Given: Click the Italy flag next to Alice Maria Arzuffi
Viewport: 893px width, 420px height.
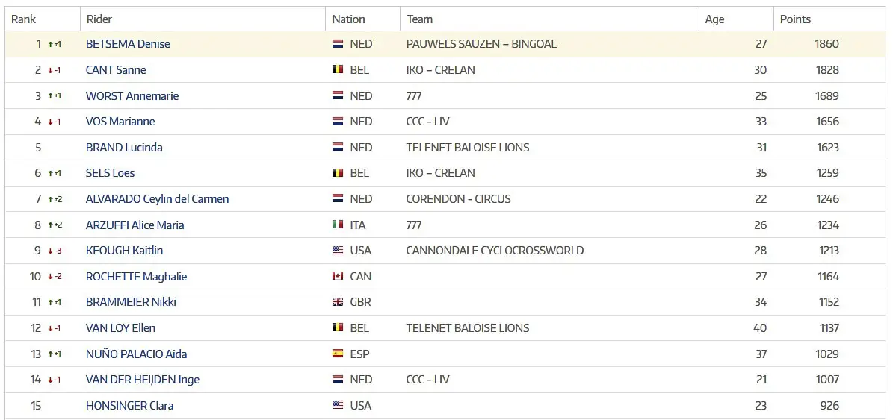Looking at the screenshot, I should tap(338, 225).
